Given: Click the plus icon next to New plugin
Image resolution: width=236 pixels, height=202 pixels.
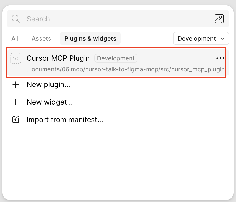Looking at the screenshot, I should point(16,85).
